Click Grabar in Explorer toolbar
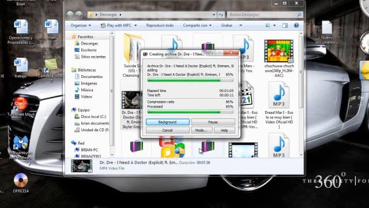The width and height of the screenshot is (369, 208). [x=227, y=25]
